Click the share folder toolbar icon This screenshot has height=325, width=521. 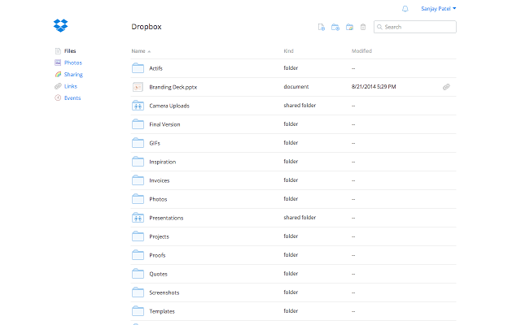tap(349, 27)
